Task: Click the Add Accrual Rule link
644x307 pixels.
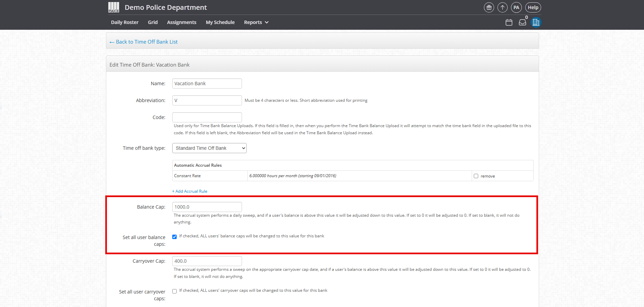Action: click(x=190, y=191)
